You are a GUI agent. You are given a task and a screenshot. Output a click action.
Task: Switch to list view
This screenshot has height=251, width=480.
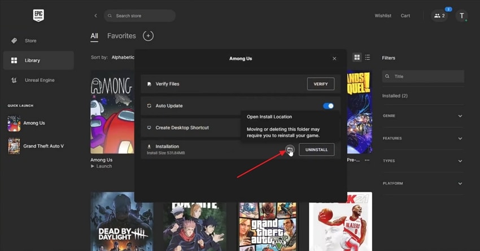coord(368,58)
